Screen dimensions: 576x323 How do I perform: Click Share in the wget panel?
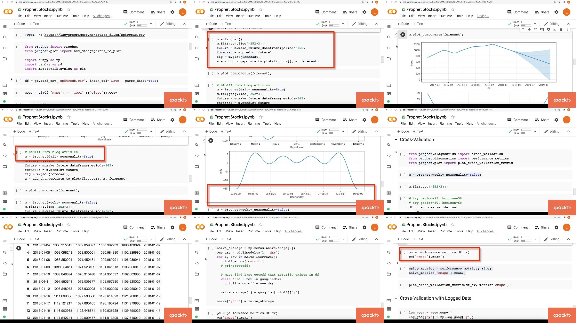pyautogui.click(x=158, y=12)
